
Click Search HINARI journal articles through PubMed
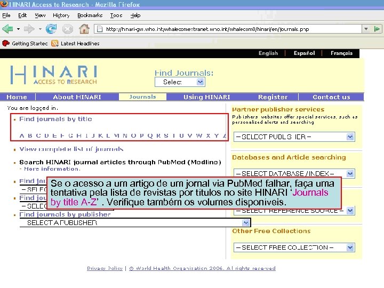pos(120,162)
